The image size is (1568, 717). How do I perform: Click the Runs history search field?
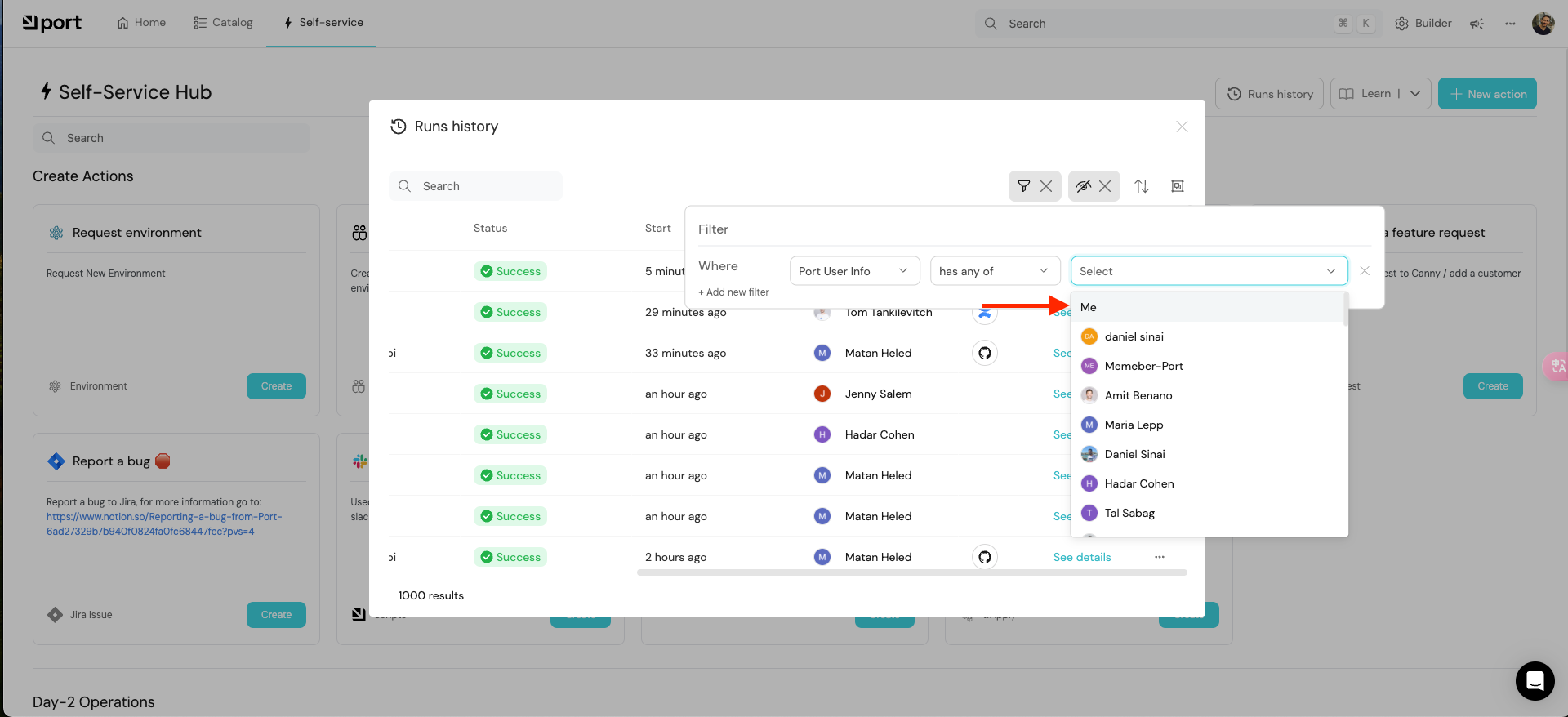[476, 186]
